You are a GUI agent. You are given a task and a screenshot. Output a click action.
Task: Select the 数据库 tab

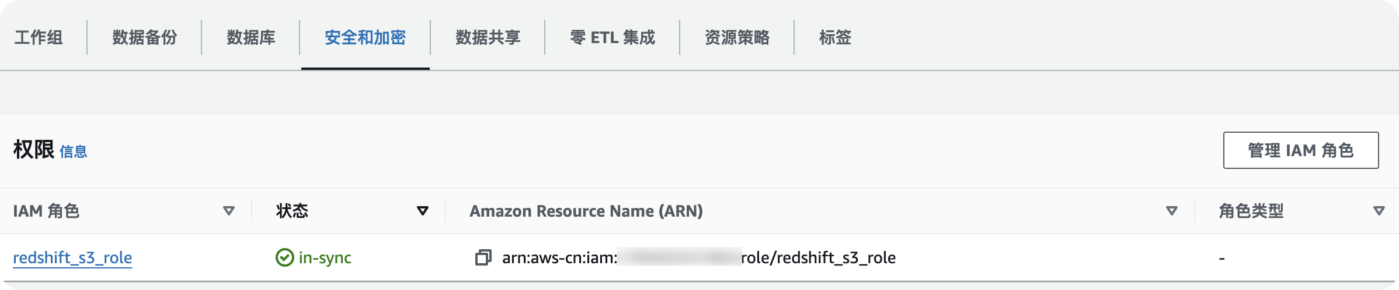[250, 37]
